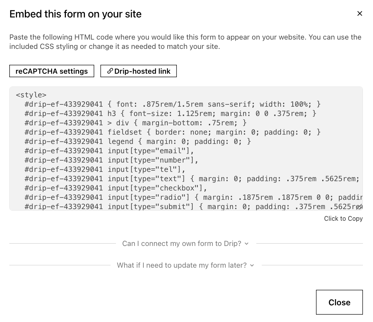Click the chevron icon after the second FAQ question
The image size is (373, 322).
coord(252,265)
